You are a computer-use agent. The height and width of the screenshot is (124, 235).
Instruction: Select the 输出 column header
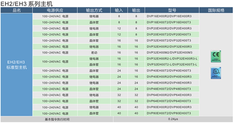(136, 10)
